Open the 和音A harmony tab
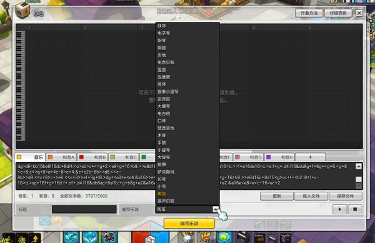375x243 pixels. (x=61, y=157)
